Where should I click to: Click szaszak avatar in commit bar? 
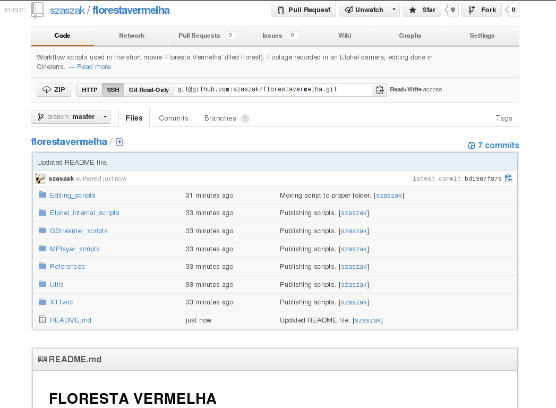[40, 178]
